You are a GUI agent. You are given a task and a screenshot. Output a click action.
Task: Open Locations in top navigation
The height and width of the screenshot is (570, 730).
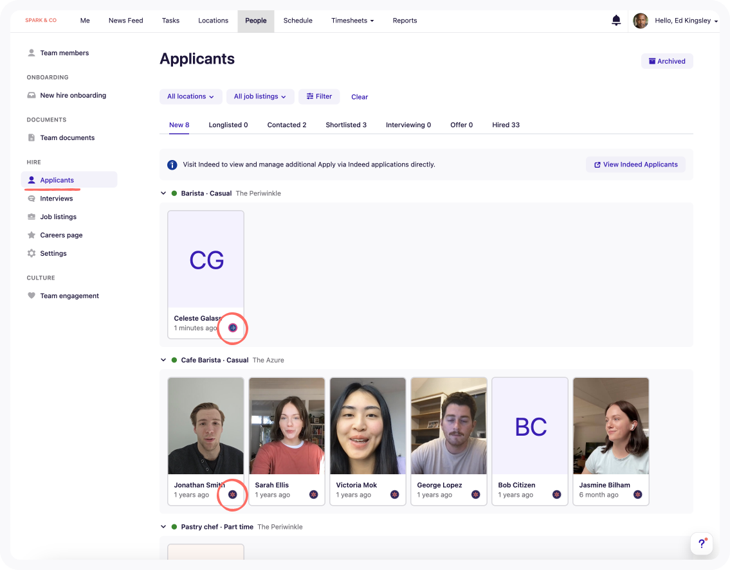pos(214,21)
